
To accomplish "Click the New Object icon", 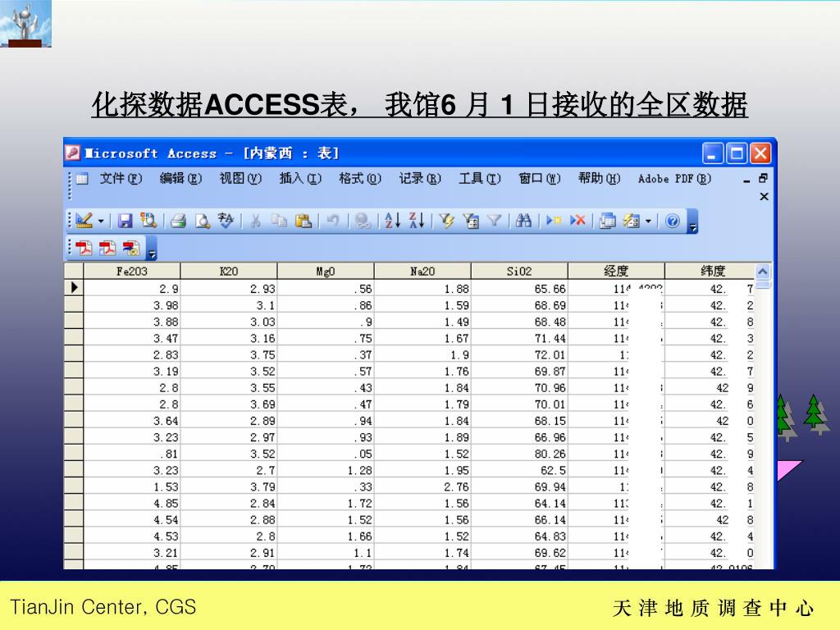I will point(632,221).
